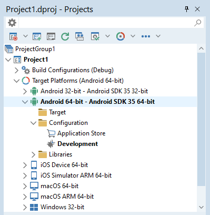Click macOS 64-bit monitor icon
210x215 pixels.
click(34, 186)
